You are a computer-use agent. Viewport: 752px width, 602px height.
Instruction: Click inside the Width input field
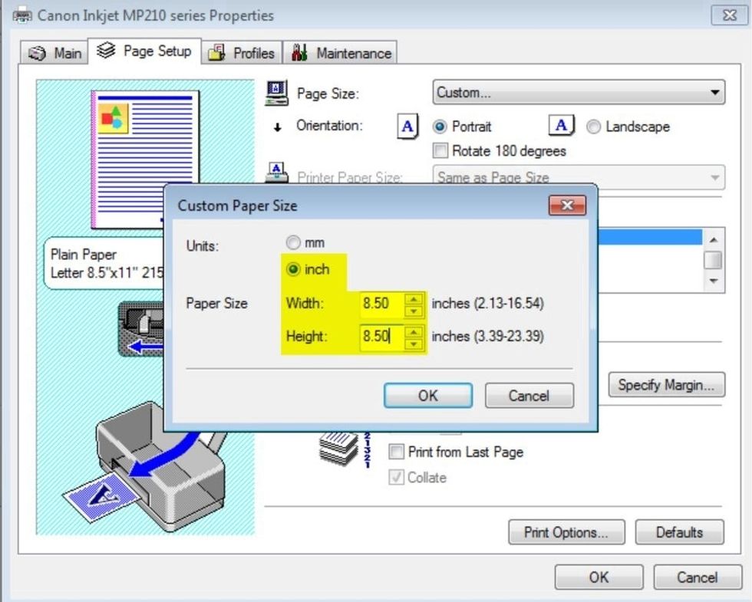[380, 304]
